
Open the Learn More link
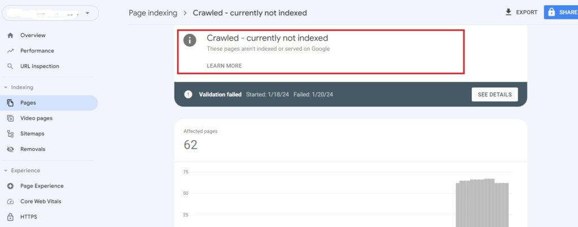(224, 66)
